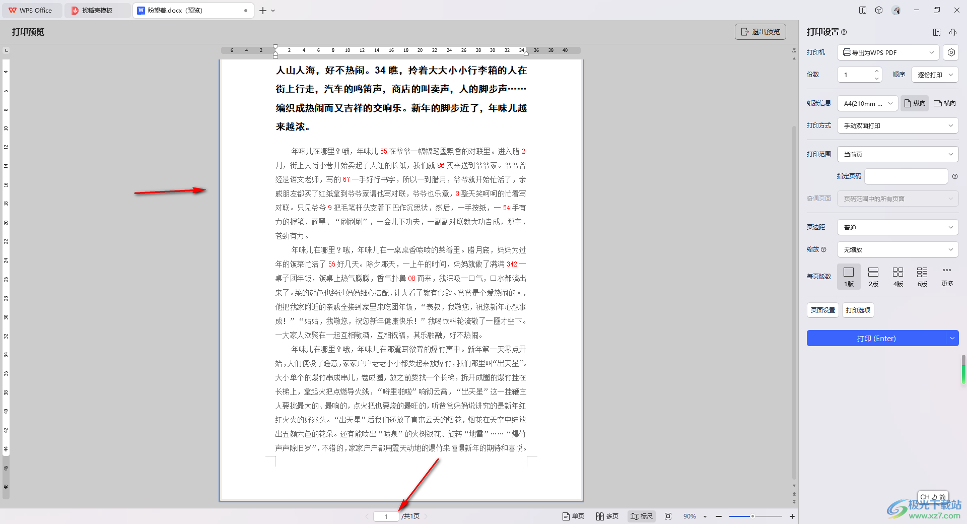Expand the Print button's arrow options

pos(952,339)
